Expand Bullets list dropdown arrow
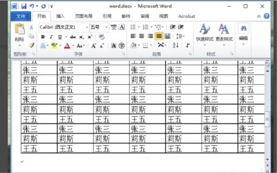 [138, 27]
